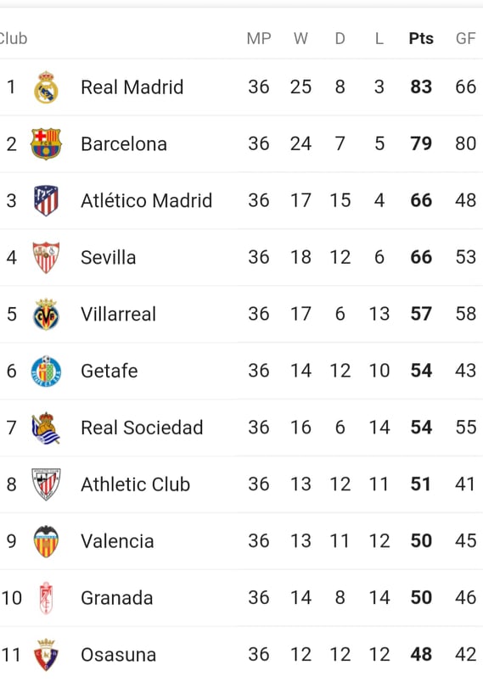The image size is (483, 682).
Task: Click the Villarreal yellow crest
Action: pyautogui.click(x=46, y=314)
